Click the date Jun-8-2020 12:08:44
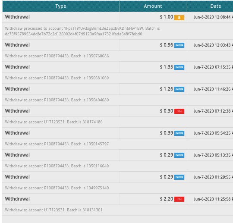The height and width of the screenshot is (223, 233). pos(214,17)
